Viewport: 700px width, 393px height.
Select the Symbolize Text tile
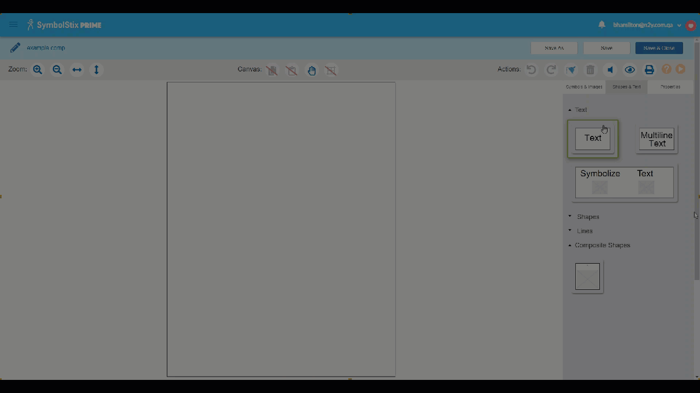tap(625, 182)
